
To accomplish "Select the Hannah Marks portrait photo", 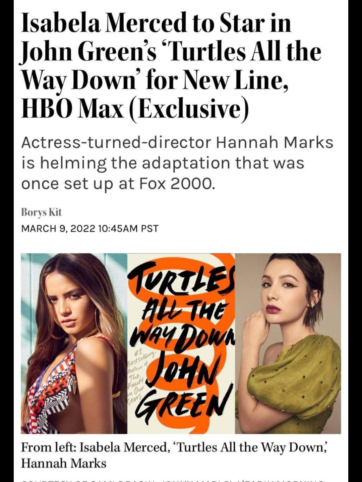I will tap(288, 343).
